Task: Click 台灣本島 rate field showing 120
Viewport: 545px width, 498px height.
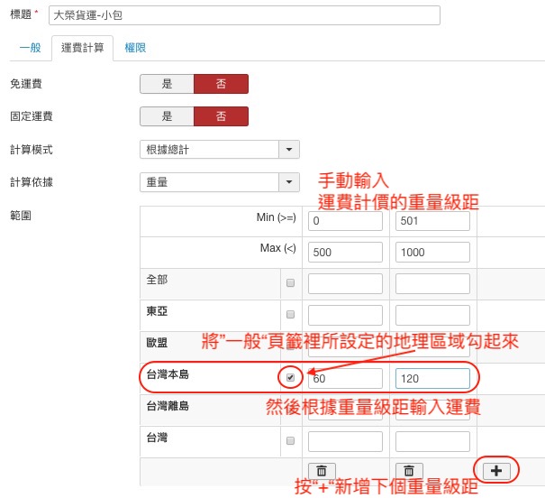Action: 431,378
